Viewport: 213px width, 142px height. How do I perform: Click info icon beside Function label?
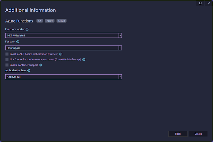(18, 42)
